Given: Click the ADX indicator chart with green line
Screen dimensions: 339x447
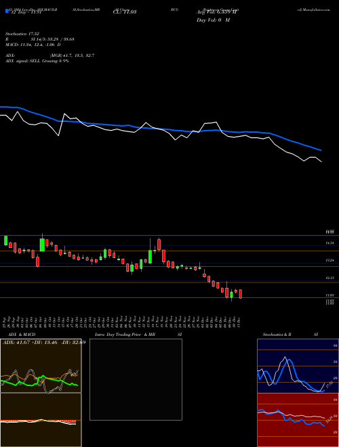Looking at the screenshot, I should (x=41, y=366).
